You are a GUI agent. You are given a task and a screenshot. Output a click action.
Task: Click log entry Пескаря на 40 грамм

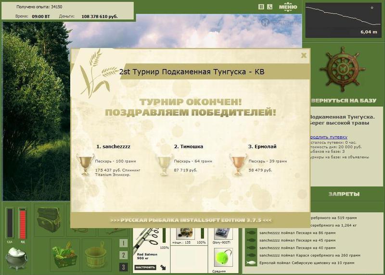(x=297, y=248)
